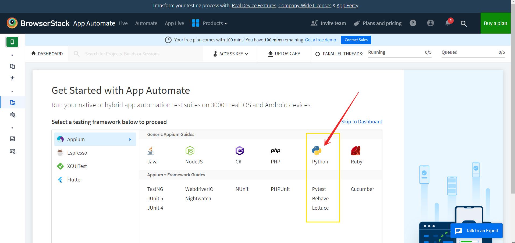Open the accessibility person sidebar icon
Screen dimensions: 515x243
[x=12, y=78]
